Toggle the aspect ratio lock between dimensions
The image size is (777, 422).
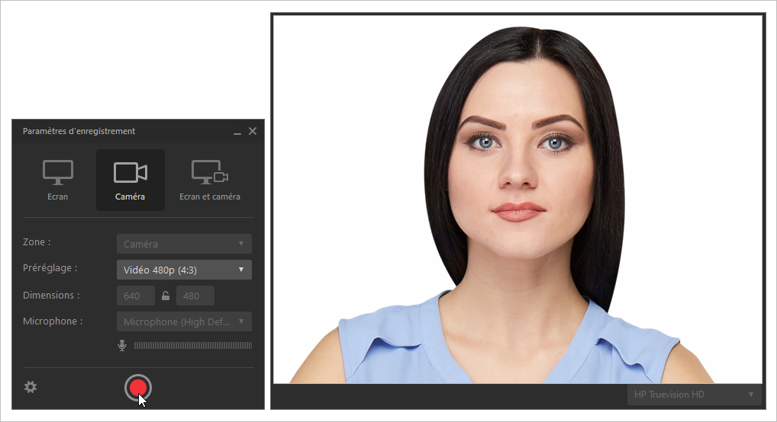[166, 296]
